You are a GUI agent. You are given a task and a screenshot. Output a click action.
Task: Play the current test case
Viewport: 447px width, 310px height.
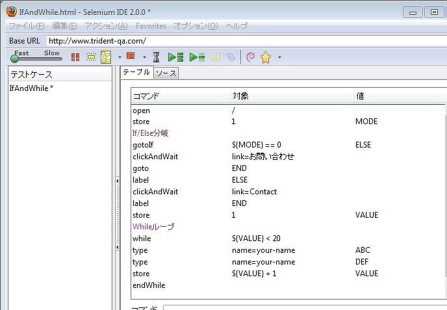pos(197,57)
